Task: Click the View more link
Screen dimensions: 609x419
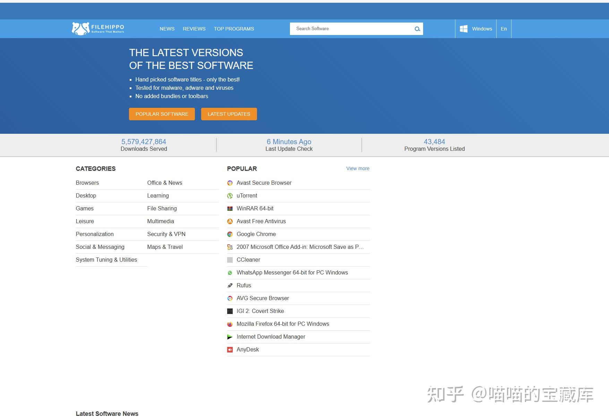Action: (358, 168)
